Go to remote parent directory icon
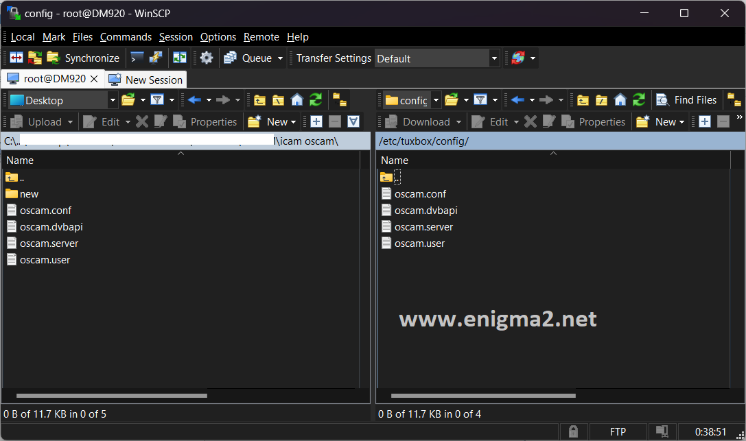The height and width of the screenshot is (441, 746). click(x=583, y=100)
